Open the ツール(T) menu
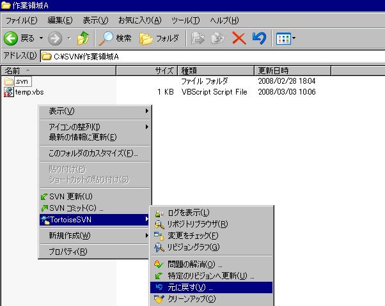Image resolution: width=385 pixels, height=306 pixels. tap(185, 20)
